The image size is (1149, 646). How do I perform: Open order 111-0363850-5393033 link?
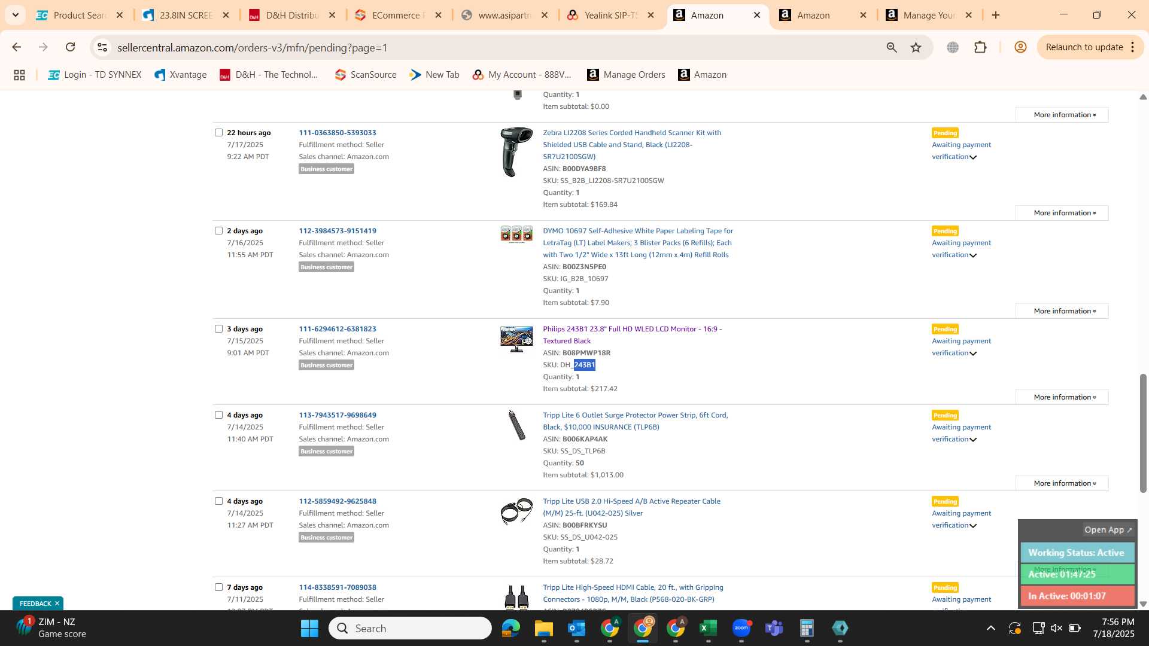point(338,133)
